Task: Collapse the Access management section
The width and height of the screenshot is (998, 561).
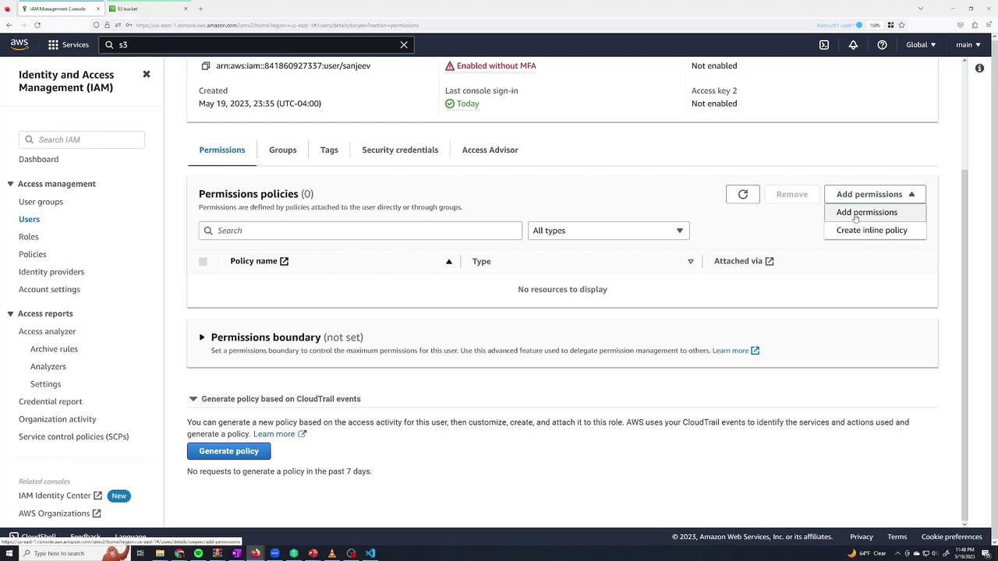Action: pyautogui.click(x=10, y=184)
